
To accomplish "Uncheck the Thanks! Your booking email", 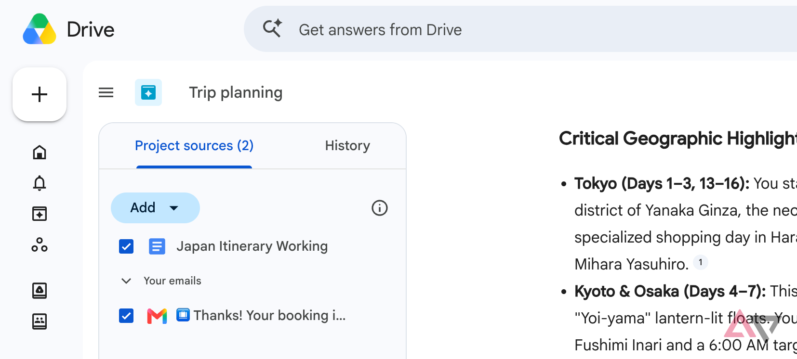I will coord(126,316).
